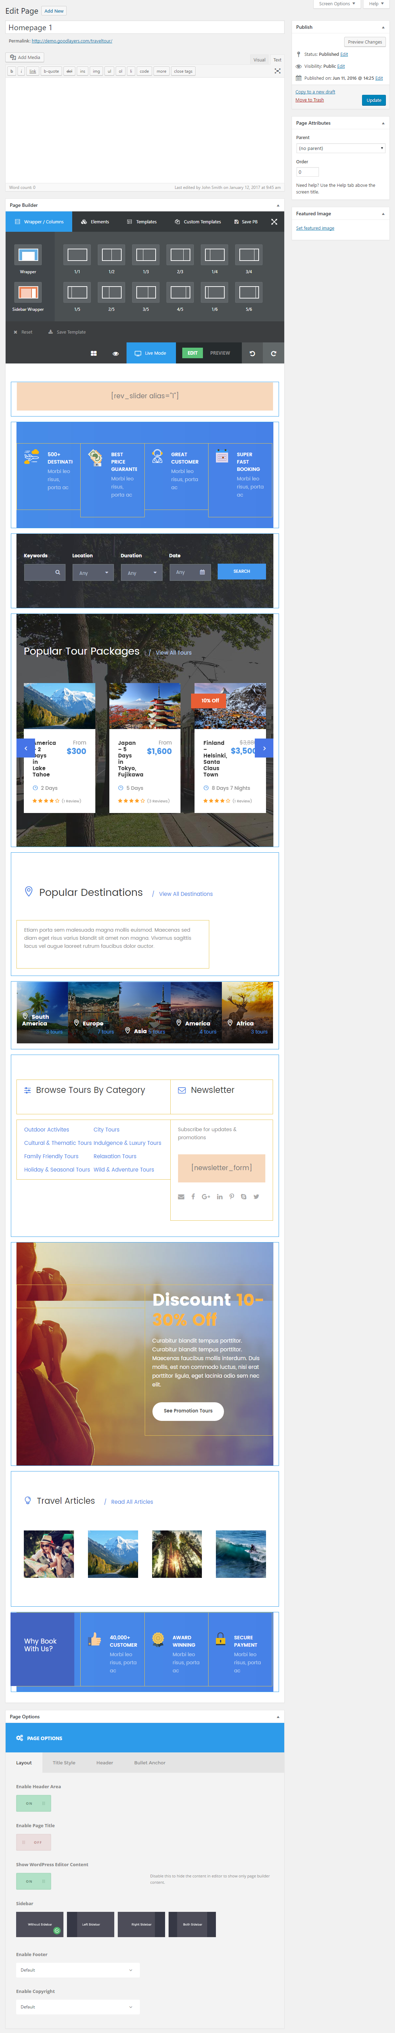Choose the Left Sidebar option

click(x=91, y=1924)
